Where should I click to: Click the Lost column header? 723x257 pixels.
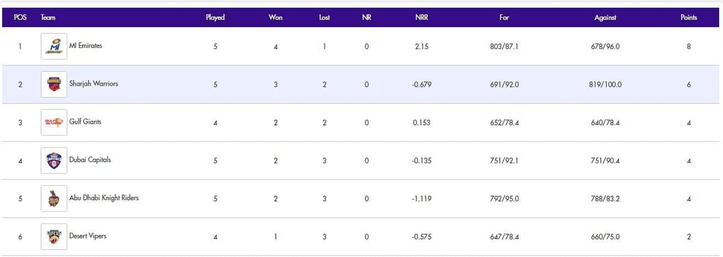[324, 18]
